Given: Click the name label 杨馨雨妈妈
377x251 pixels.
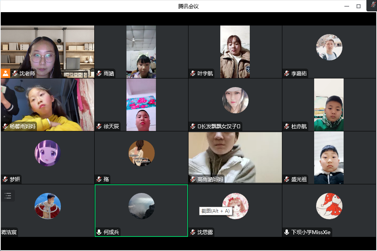Looking at the screenshot, I should [x=22, y=126].
